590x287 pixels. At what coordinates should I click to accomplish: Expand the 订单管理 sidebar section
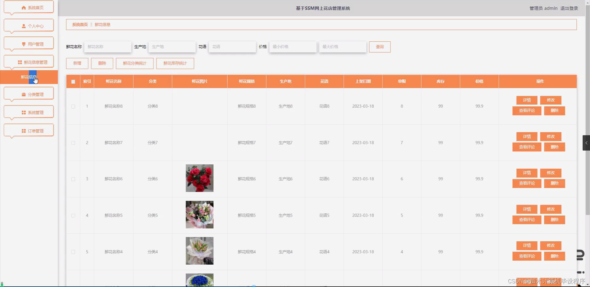coord(34,131)
